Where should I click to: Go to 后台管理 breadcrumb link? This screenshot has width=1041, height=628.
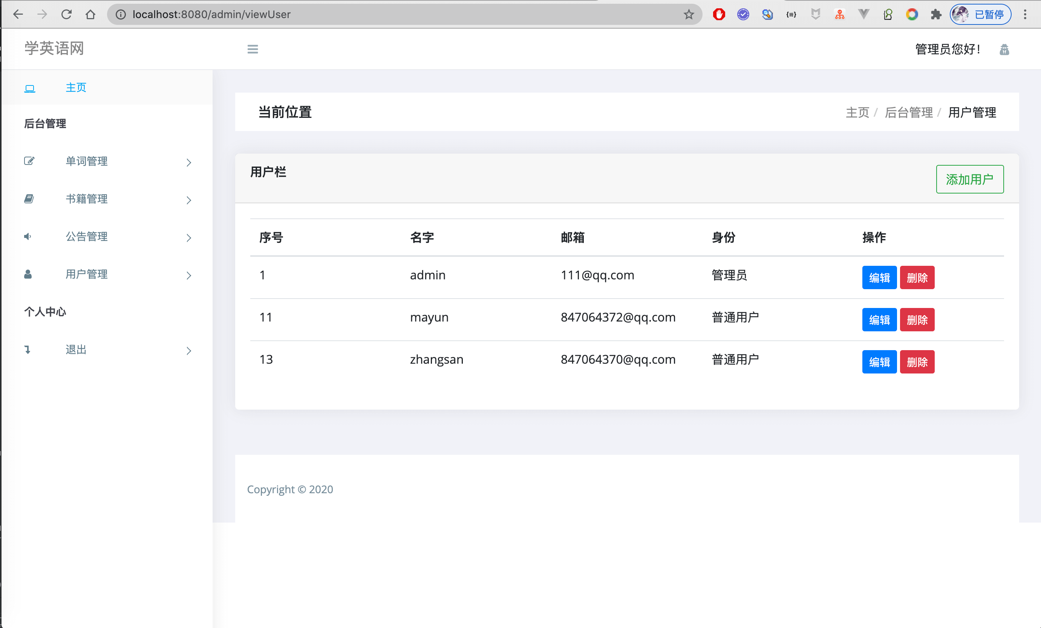908,113
